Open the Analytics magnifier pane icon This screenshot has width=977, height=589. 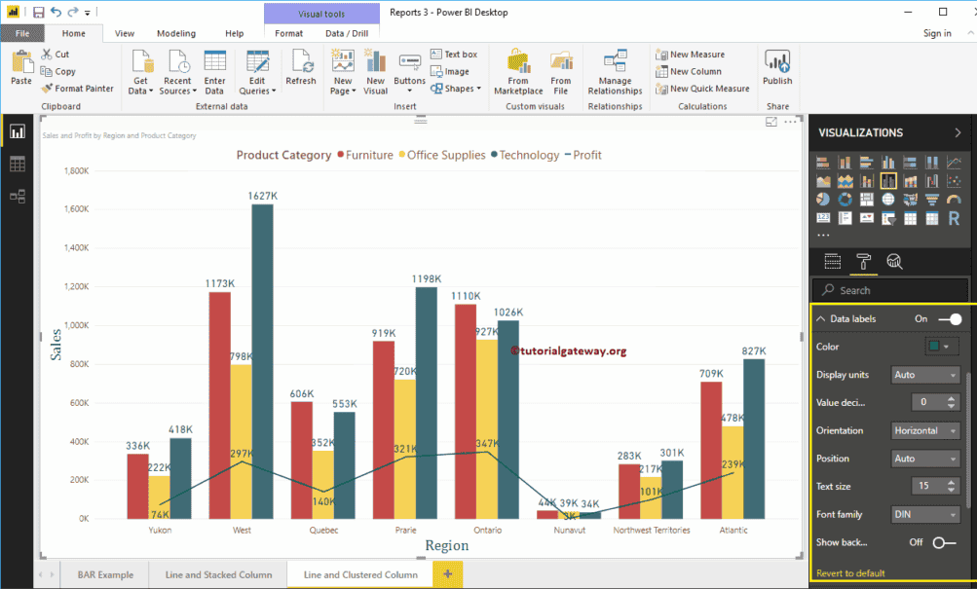894,262
